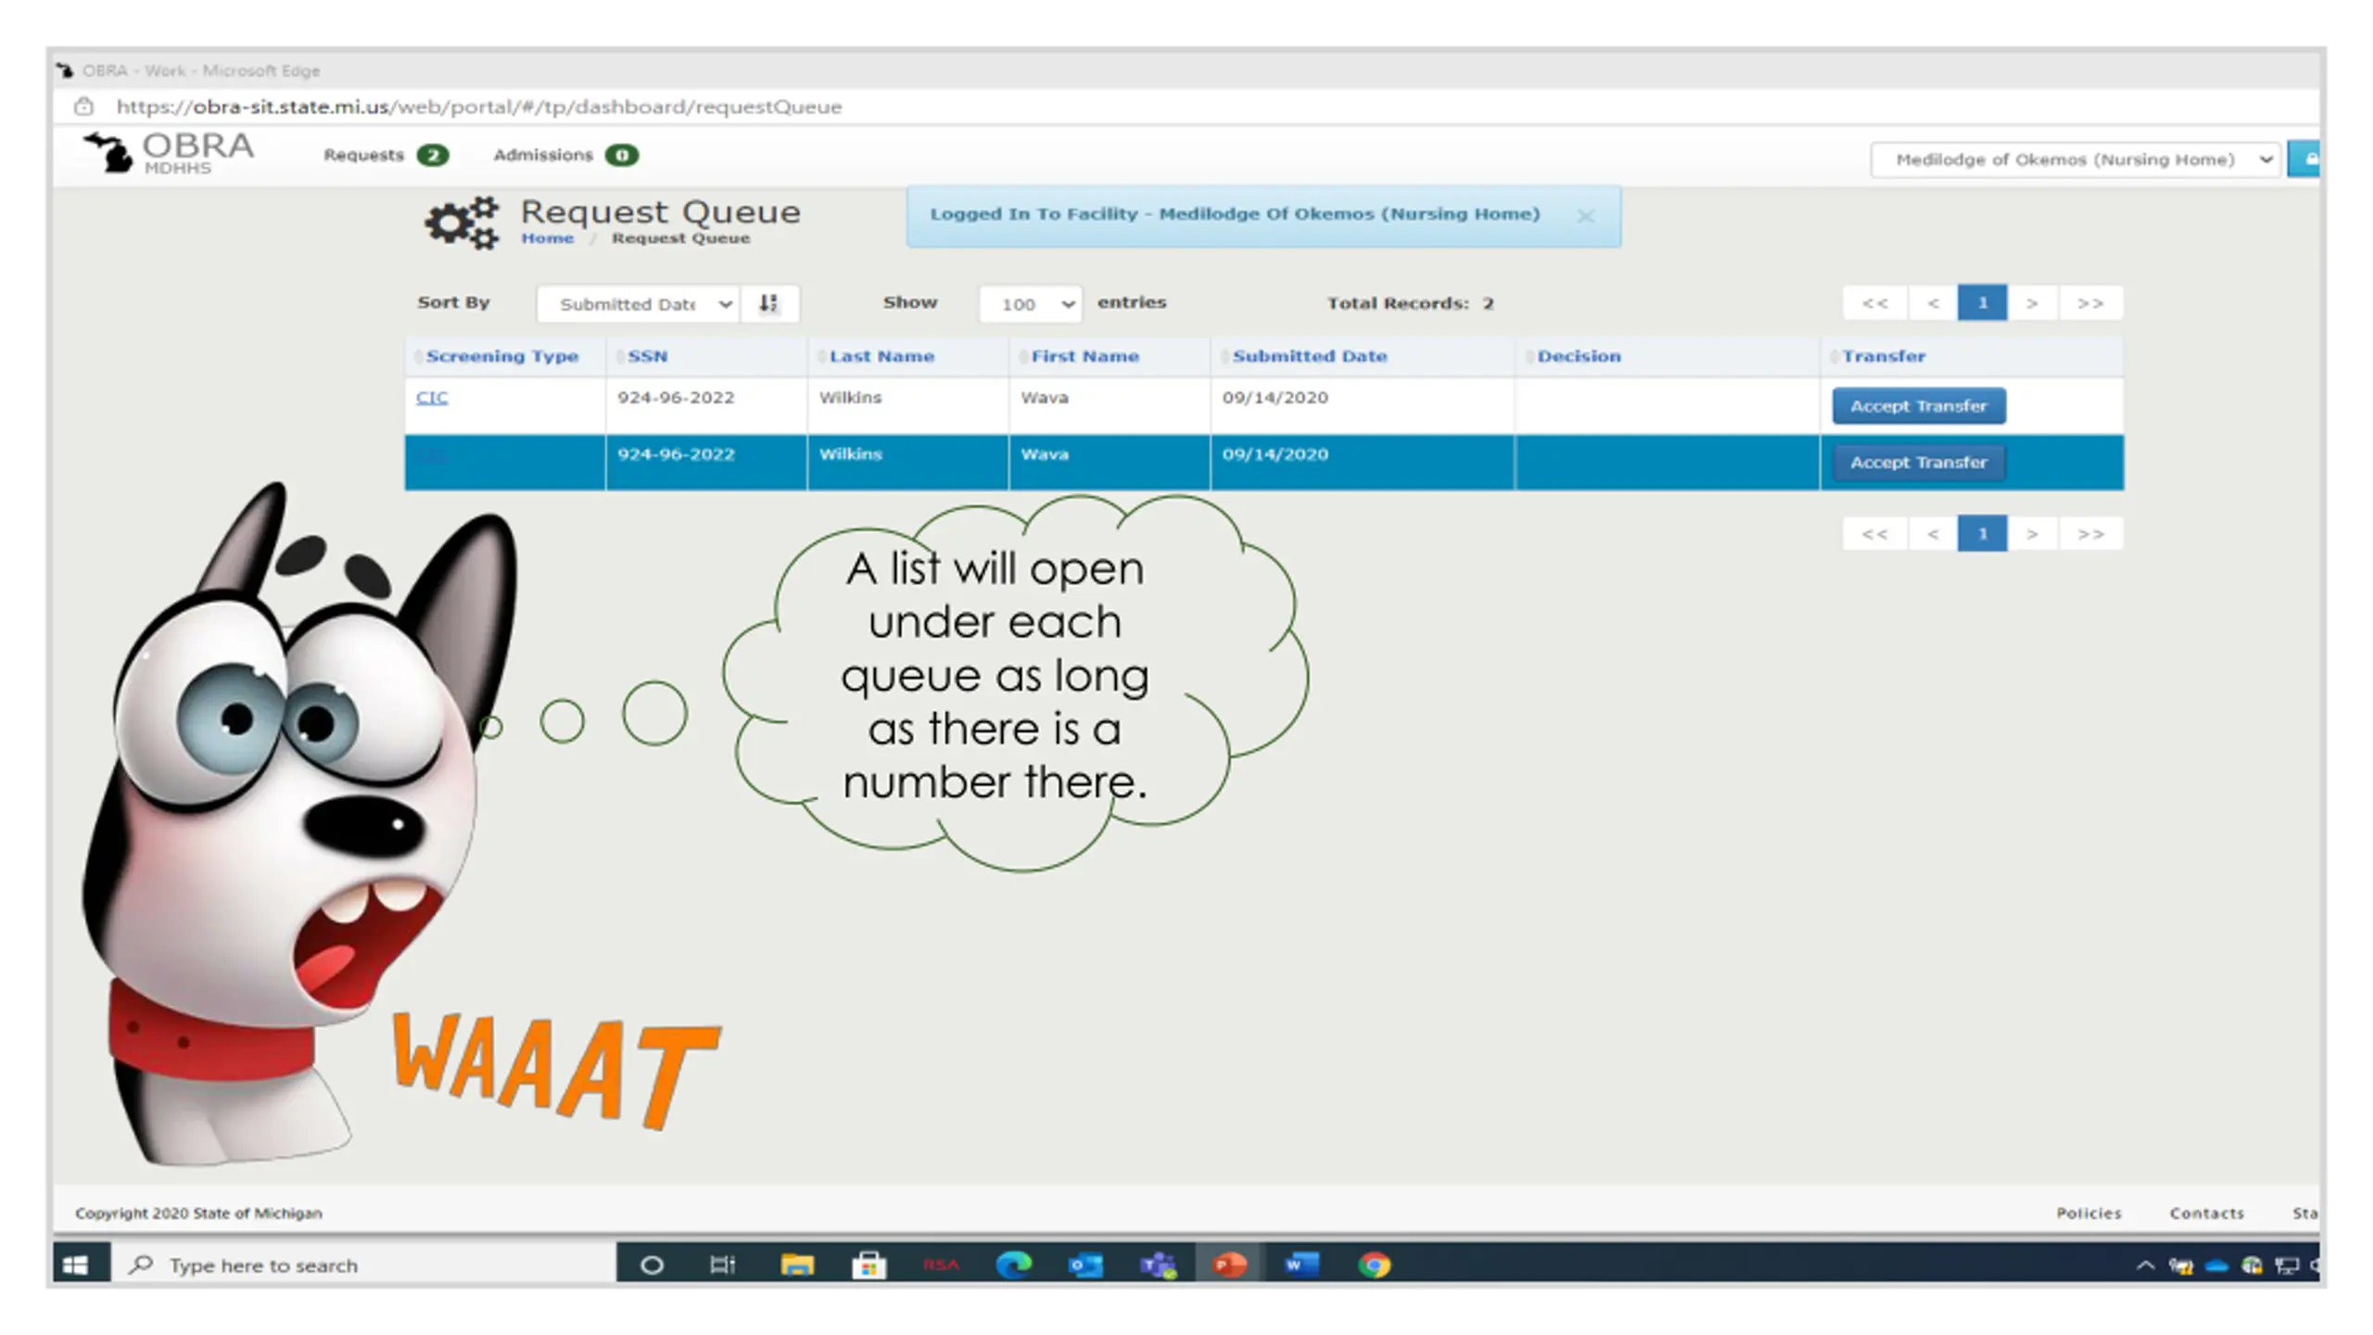2373x1335 pixels.
Task: Open the Show 100 entries dropdown
Action: pyautogui.click(x=1030, y=304)
